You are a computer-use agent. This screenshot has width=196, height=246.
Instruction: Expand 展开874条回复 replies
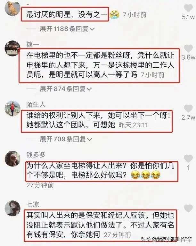pos(65,89)
